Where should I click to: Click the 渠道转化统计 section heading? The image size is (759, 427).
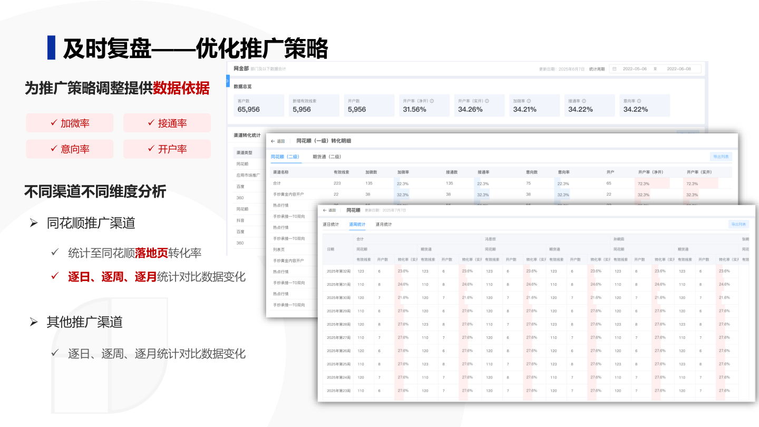coord(247,135)
